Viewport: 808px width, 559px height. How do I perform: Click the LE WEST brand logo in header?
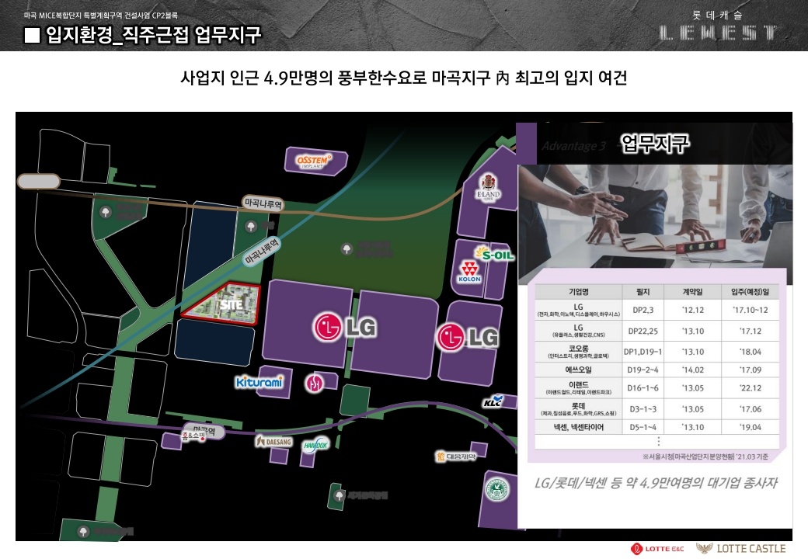718,26
